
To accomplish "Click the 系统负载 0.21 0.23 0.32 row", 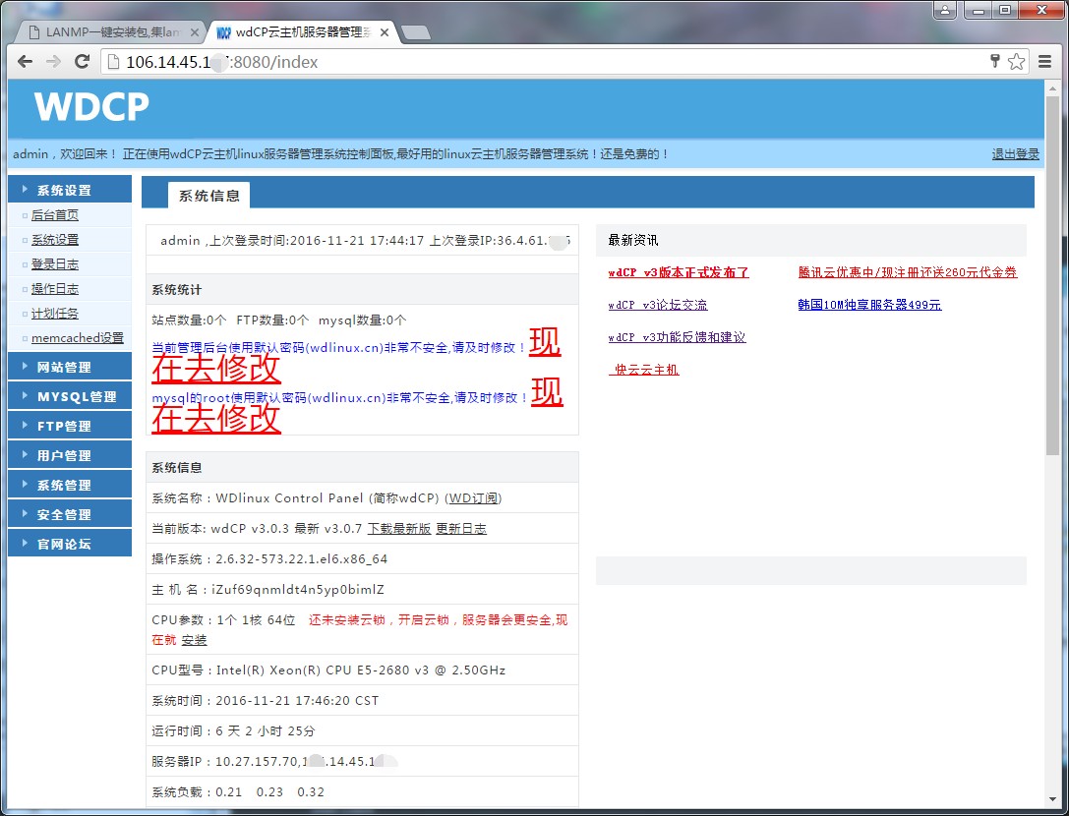I will click(x=362, y=792).
